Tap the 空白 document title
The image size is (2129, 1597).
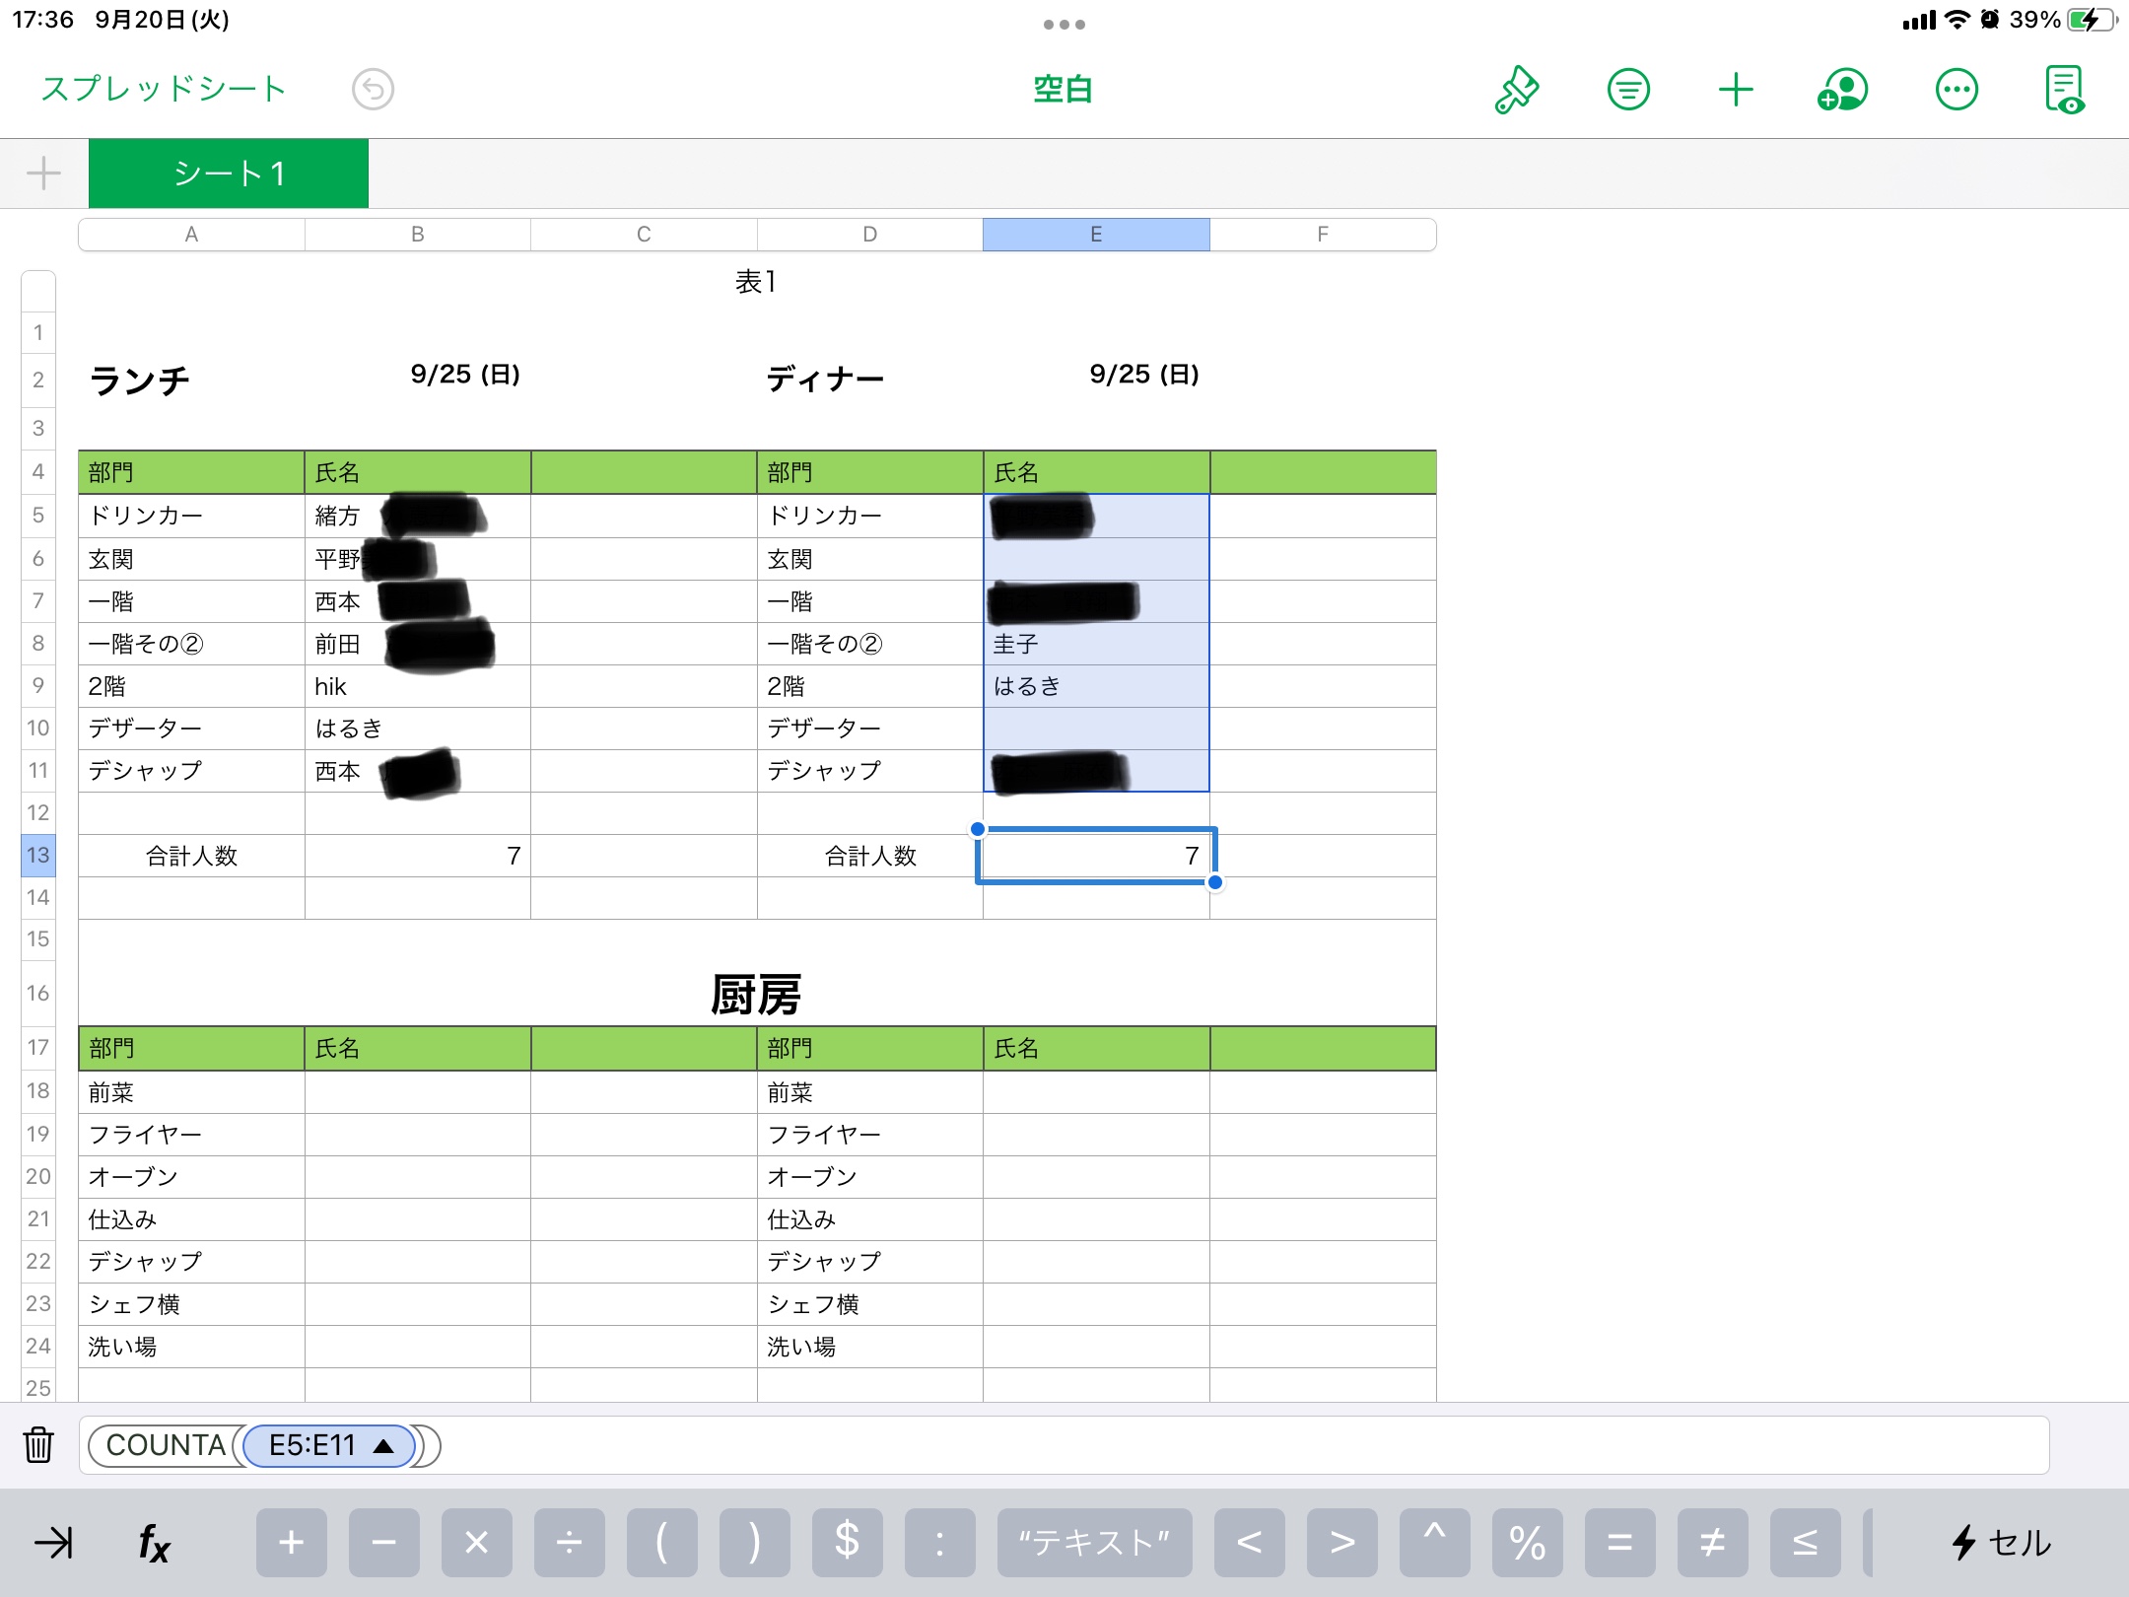coord(1063,89)
